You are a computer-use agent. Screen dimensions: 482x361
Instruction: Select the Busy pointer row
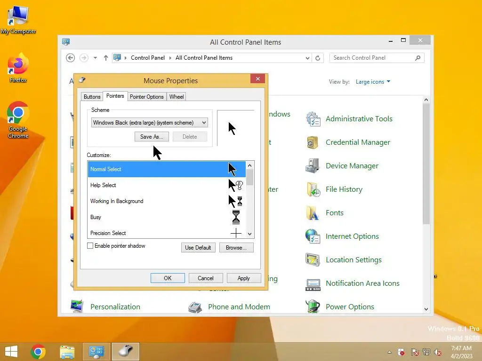[167, 217]
